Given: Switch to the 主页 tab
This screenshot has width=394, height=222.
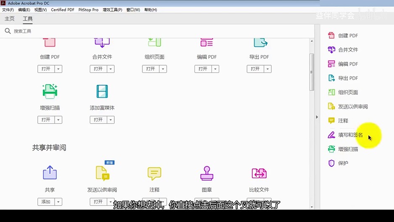Looking at the screenshot, I should tap(10, 18).
